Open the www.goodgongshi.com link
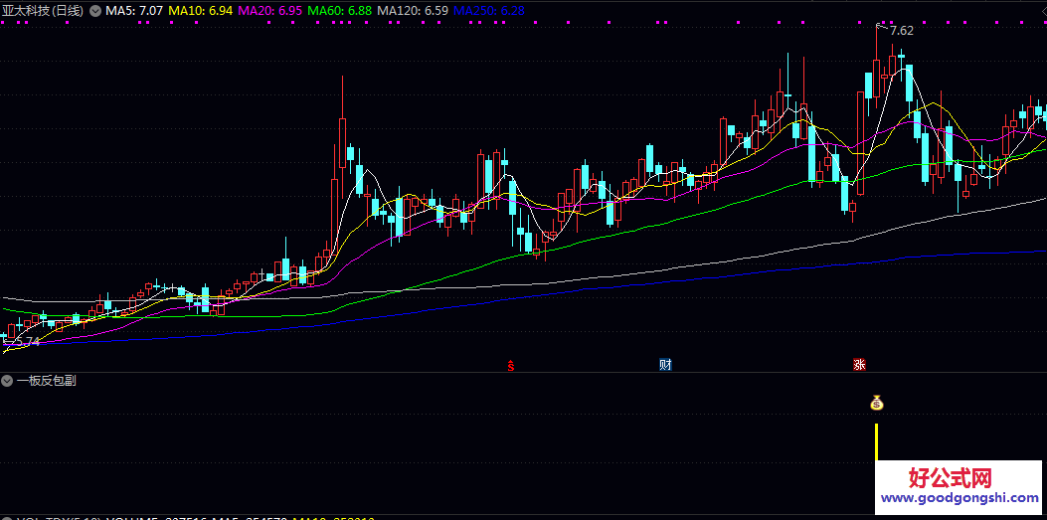 [x=959, y=498]
